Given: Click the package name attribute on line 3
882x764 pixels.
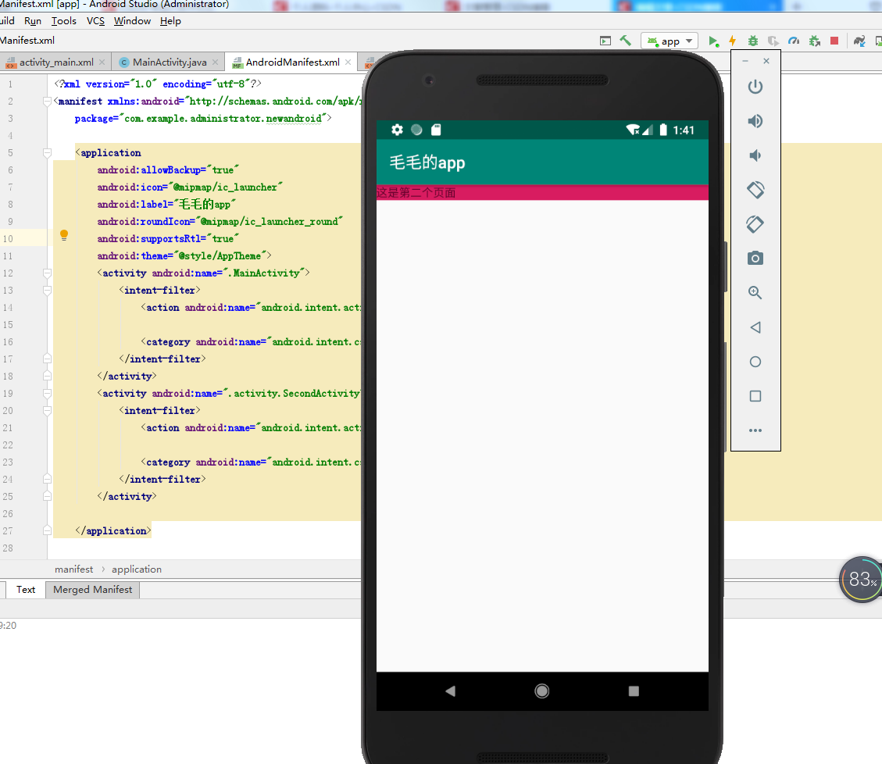Looking at the screenshot, I should (x=203, y=119).
